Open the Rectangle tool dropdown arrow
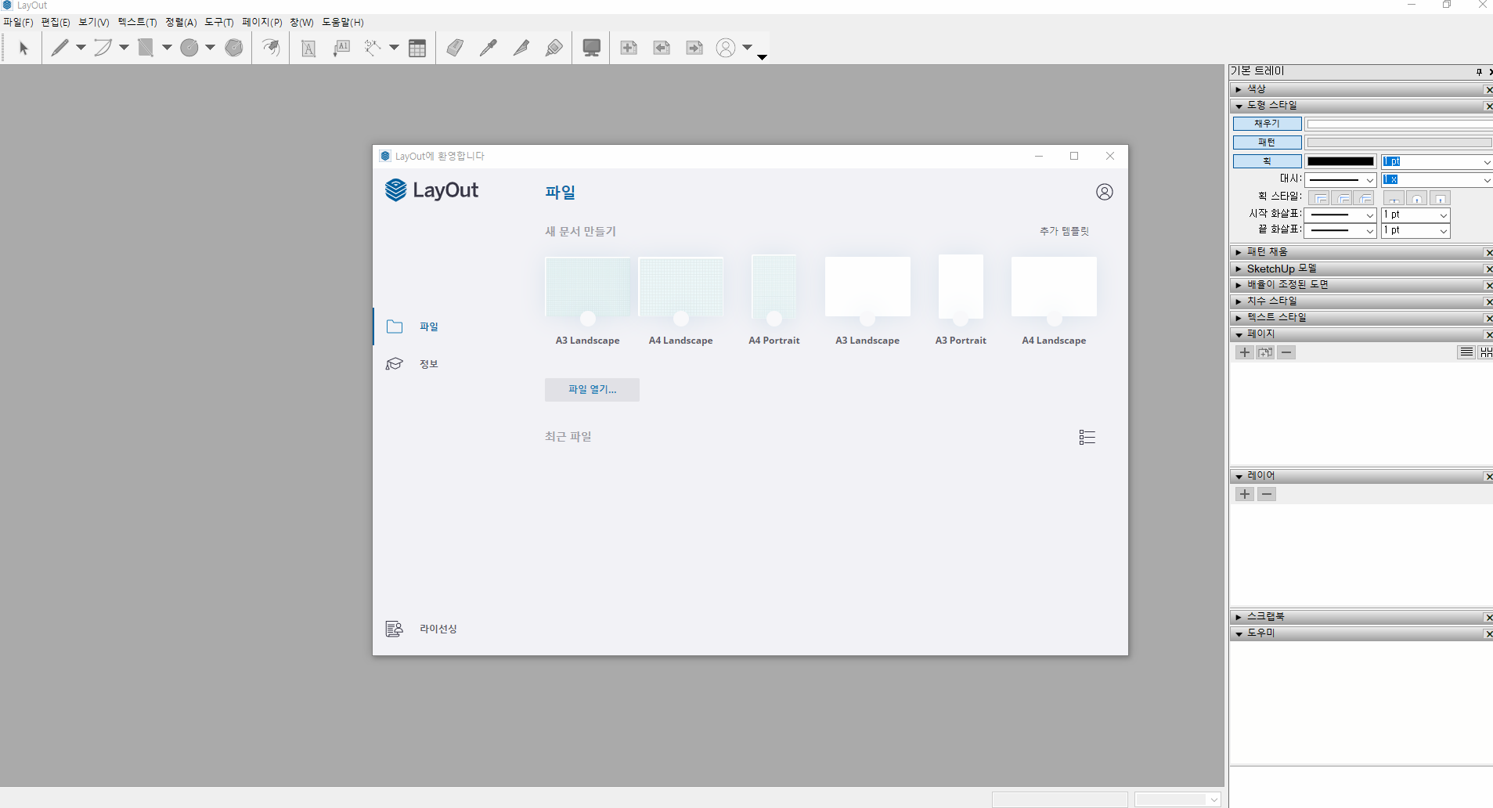This screenshot has height=808, width=1493. (x=167, y=48)
